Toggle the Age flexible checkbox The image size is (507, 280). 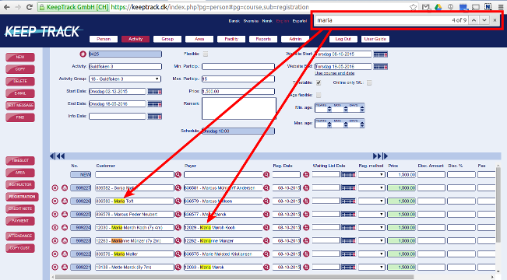click(x=319, y=95)
